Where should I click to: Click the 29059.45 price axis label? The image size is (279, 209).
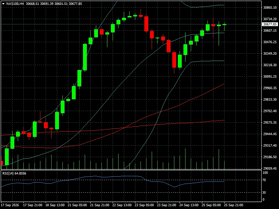coord(270,168)
